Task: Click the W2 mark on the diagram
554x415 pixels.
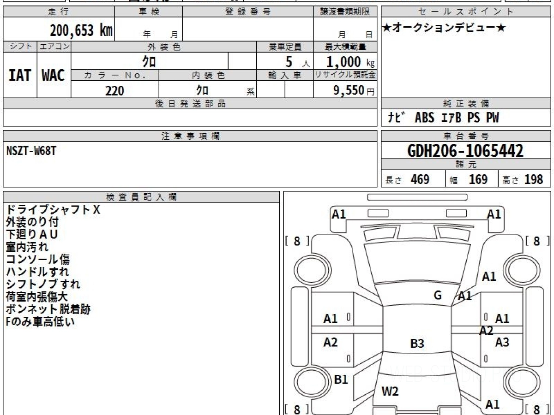Action: click(390, 391)
